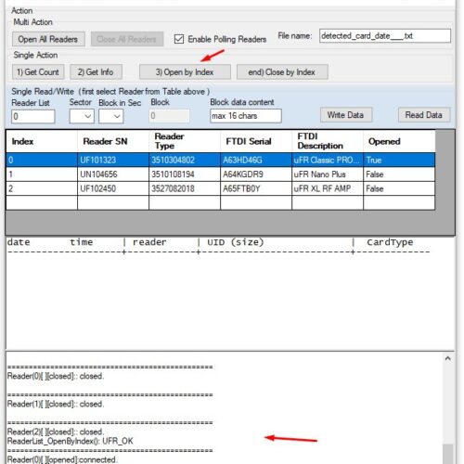464x464 pixels.
Task: Select cell 3510304802
Action: point(185,160)
